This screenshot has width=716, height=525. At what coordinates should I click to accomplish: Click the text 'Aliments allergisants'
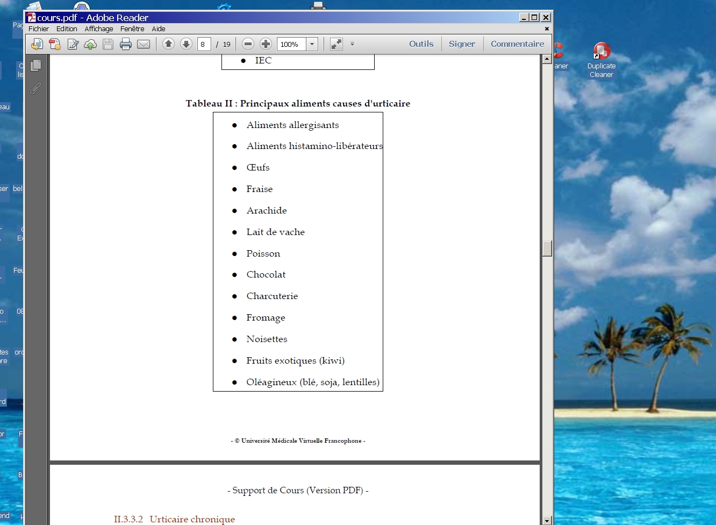pyautogui.click(x=293, y=125)
